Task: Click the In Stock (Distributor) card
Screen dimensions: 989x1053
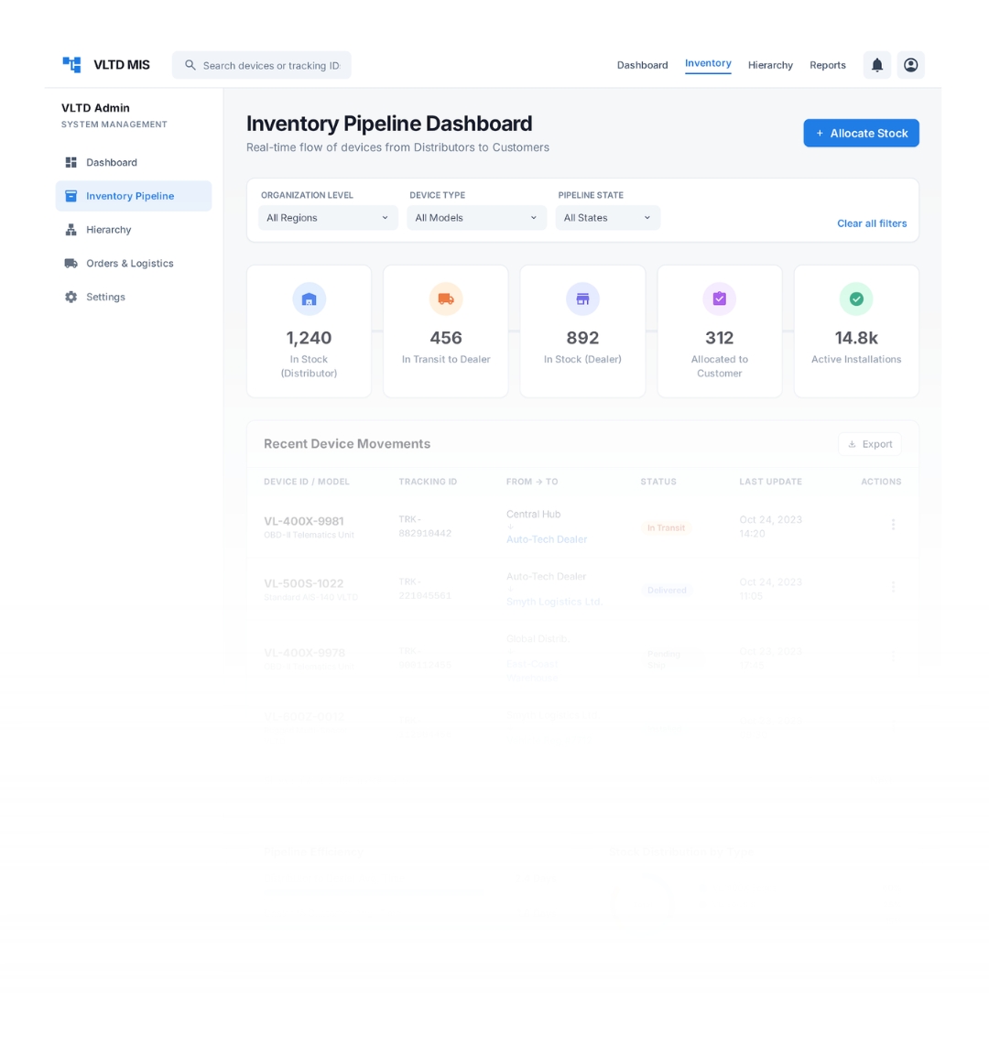Action: click(309, 331)
